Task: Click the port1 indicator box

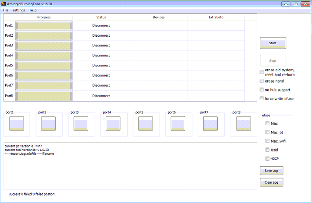Action: click(x=17, y=123)
